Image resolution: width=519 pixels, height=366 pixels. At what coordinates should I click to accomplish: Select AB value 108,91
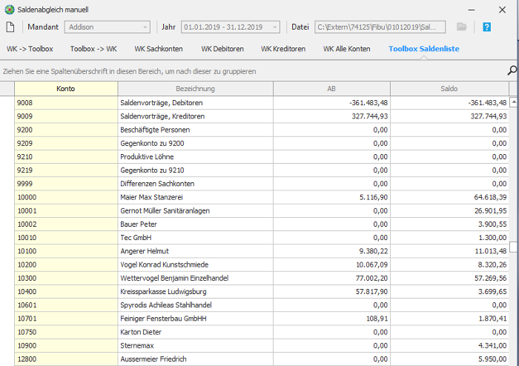(x=331, y=319)
